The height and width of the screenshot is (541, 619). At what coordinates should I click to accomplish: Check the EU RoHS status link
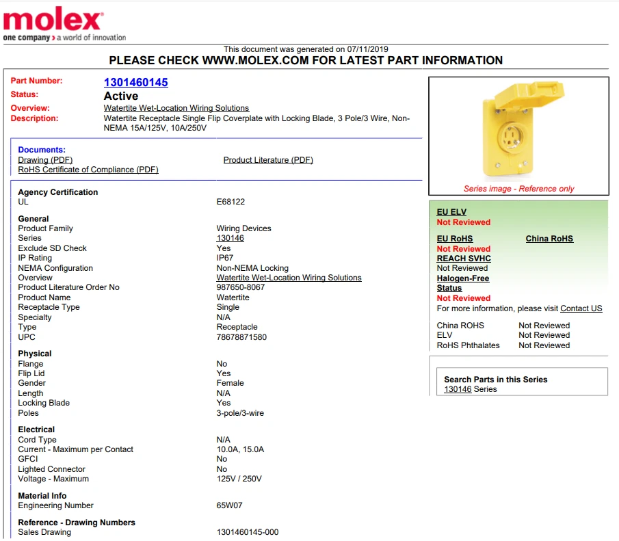click(x=453, y=239)
